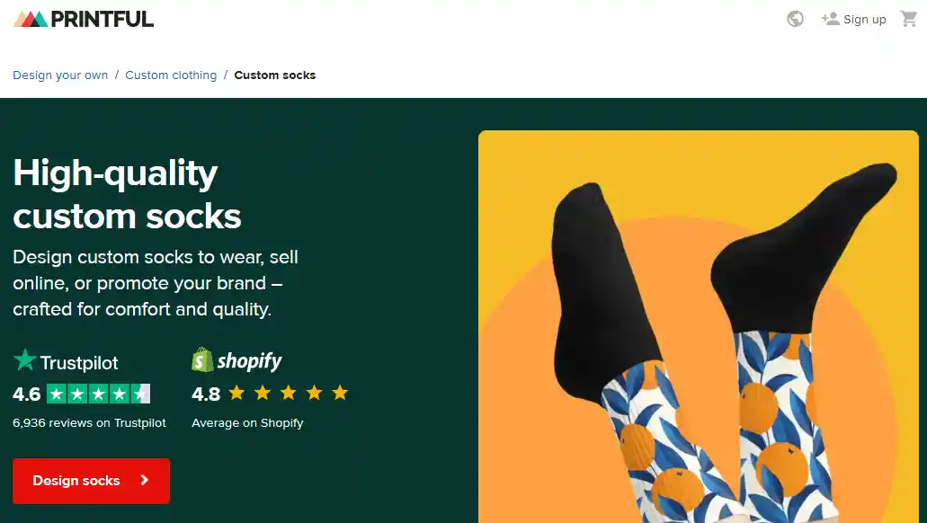Click the fifth gold Shopify rating star

click(x=340, y=392)
